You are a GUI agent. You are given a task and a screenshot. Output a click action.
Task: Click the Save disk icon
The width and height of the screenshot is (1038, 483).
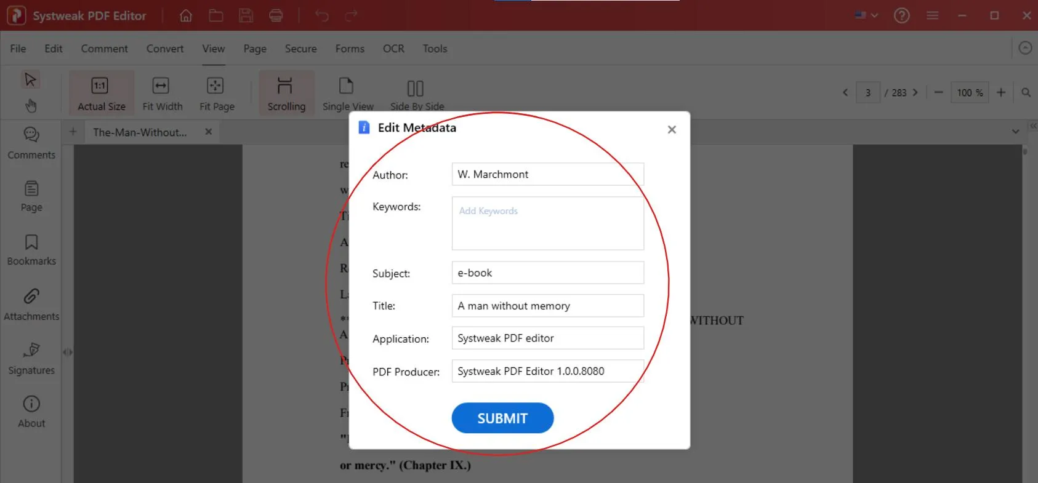pos(246,15)
